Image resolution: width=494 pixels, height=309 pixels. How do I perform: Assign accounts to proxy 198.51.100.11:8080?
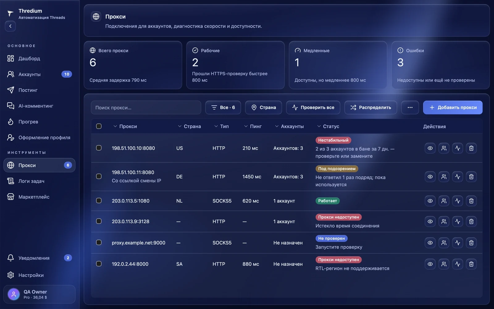click(444, 177)
